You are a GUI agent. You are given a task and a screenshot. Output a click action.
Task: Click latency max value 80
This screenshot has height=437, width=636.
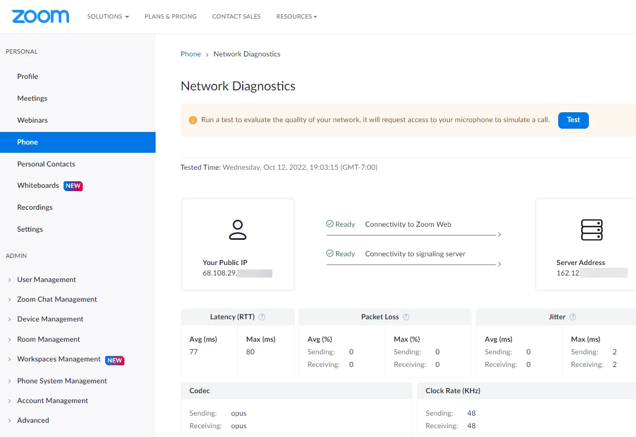click(250, 352)
